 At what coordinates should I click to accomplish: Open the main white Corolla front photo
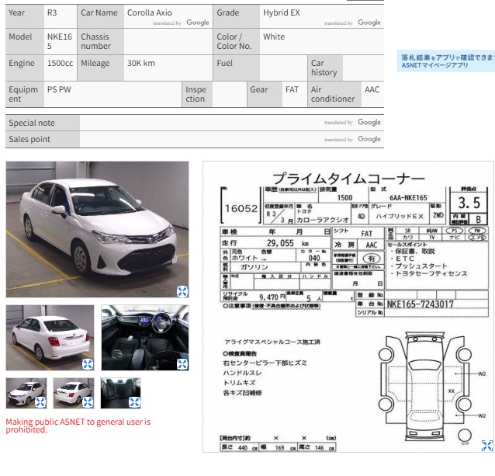97,229
